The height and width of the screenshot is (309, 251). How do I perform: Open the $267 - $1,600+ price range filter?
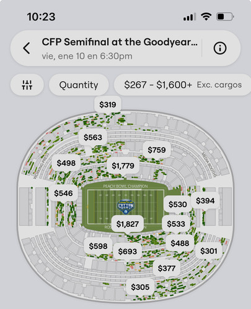[x=183, y=85]
